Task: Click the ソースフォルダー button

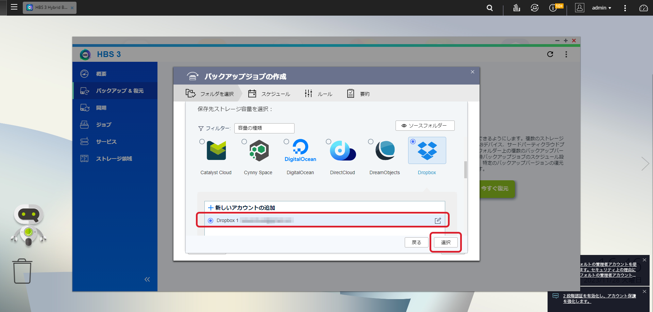Action: coord(425,126)
